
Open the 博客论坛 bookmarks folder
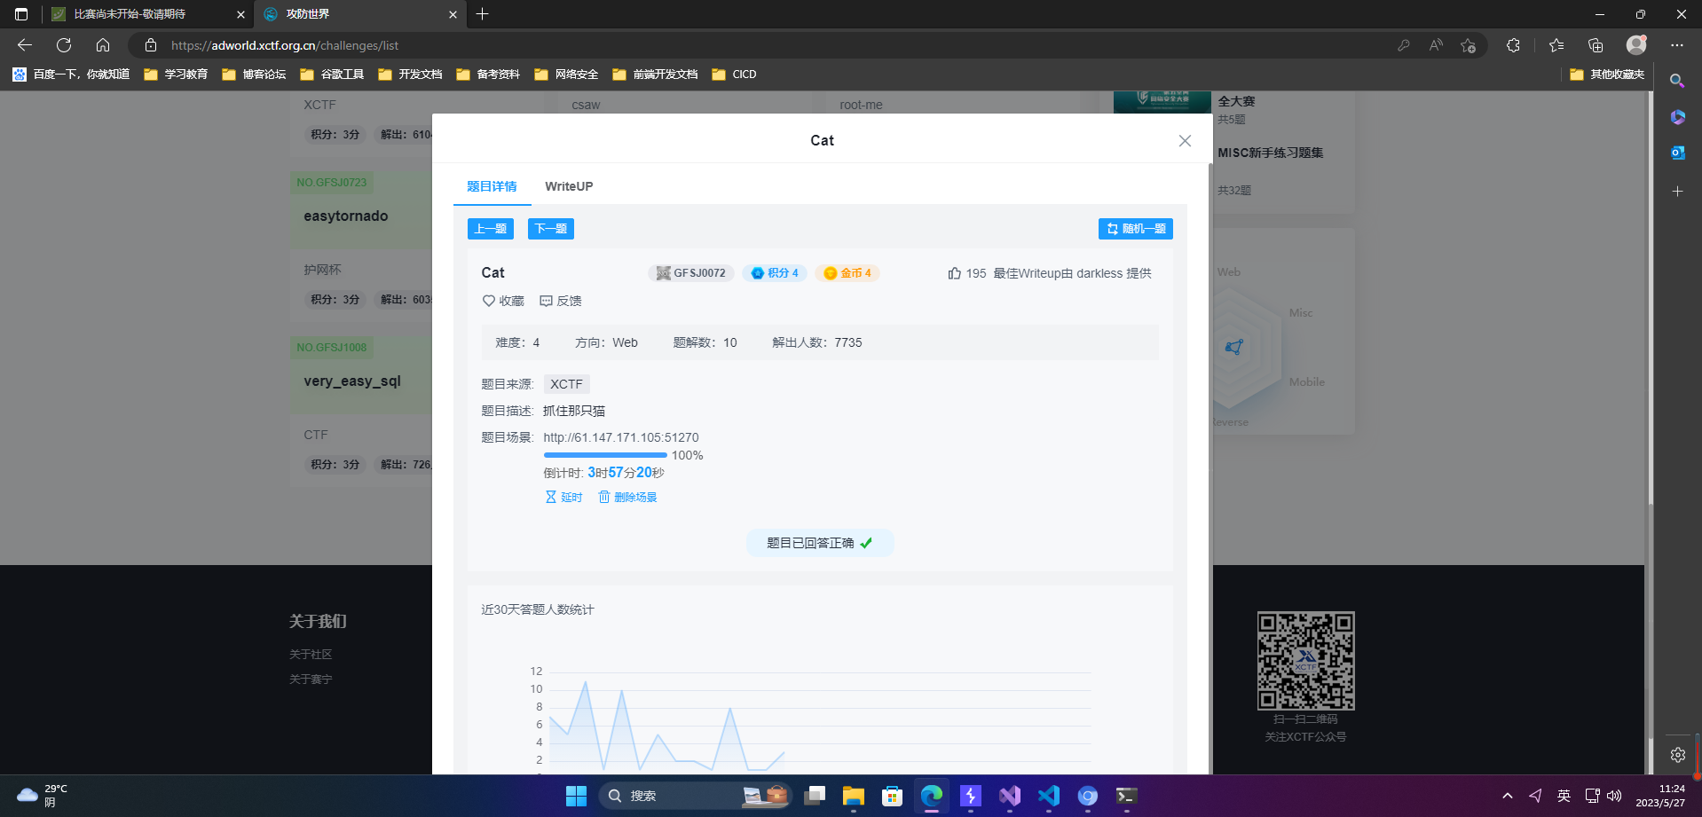[254, 75]
